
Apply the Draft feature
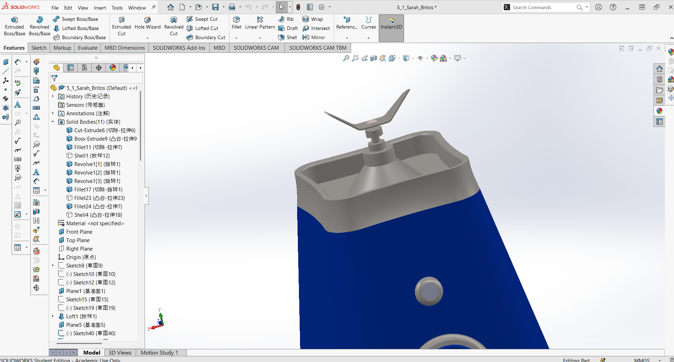click(x=288, y=28)
